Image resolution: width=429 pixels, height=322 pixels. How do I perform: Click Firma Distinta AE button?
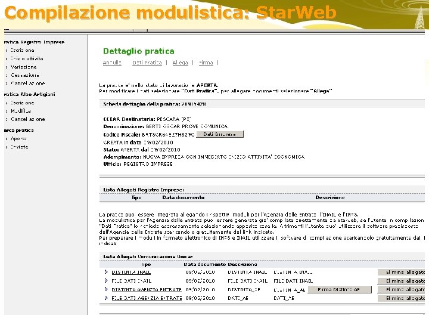point(340,290)
